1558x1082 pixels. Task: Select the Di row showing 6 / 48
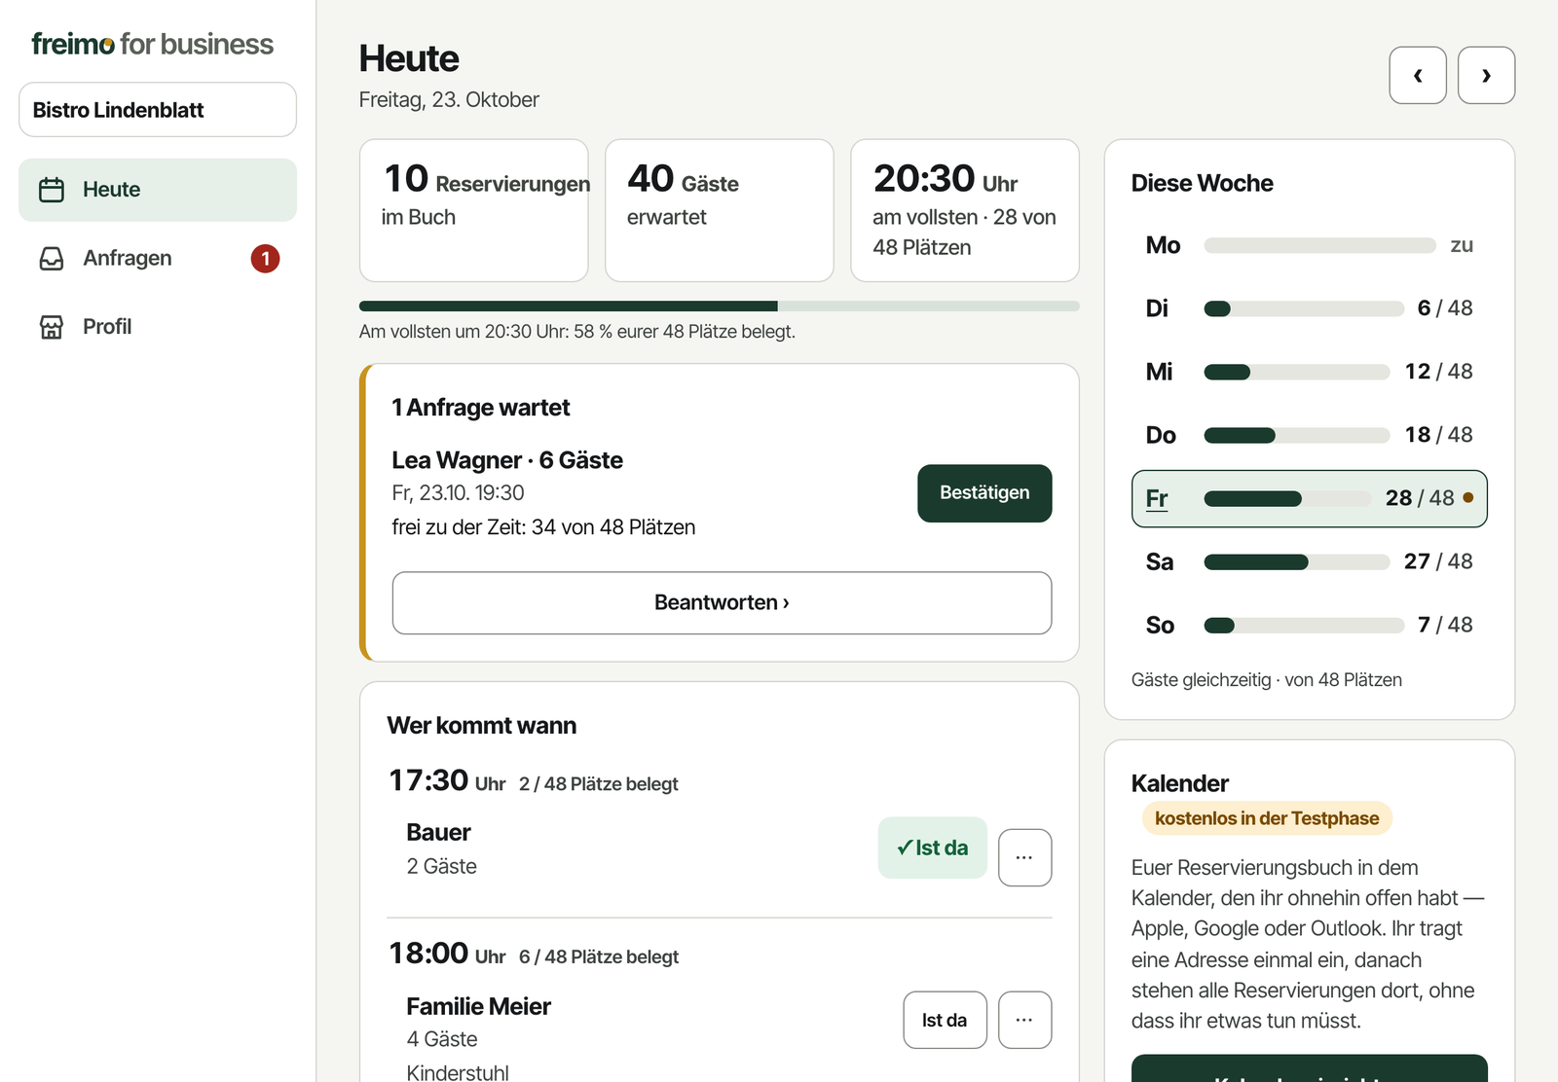coord(1310,308)
